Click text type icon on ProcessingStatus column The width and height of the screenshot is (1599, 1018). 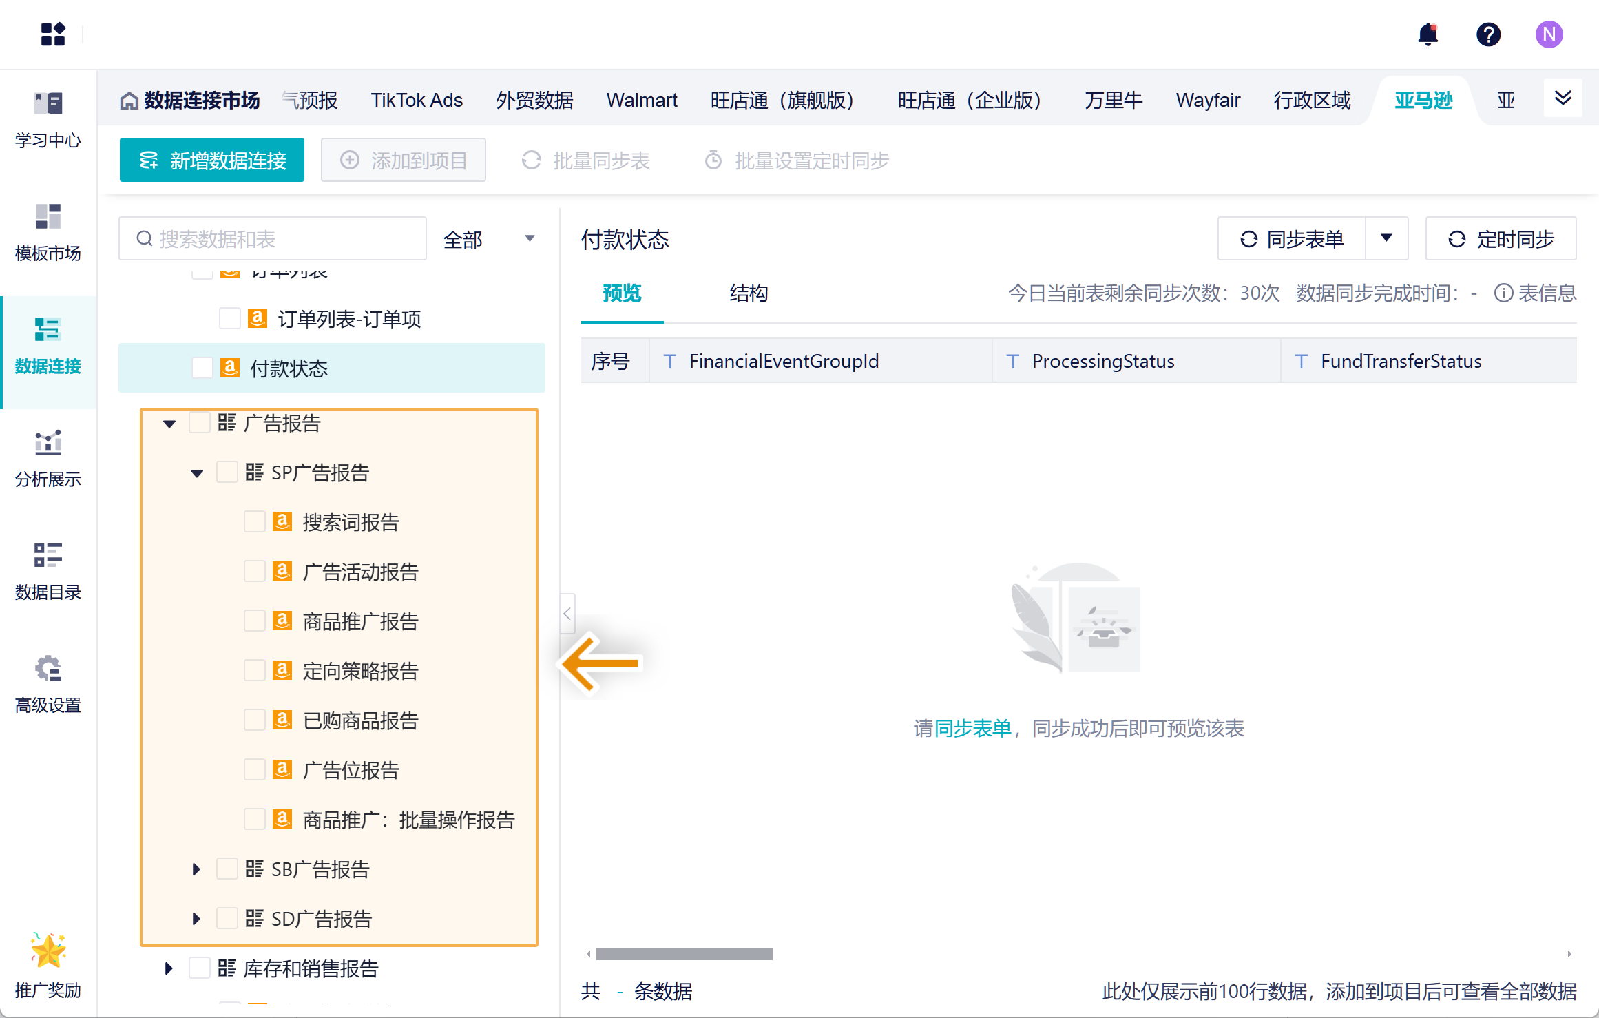point(1013,361)
